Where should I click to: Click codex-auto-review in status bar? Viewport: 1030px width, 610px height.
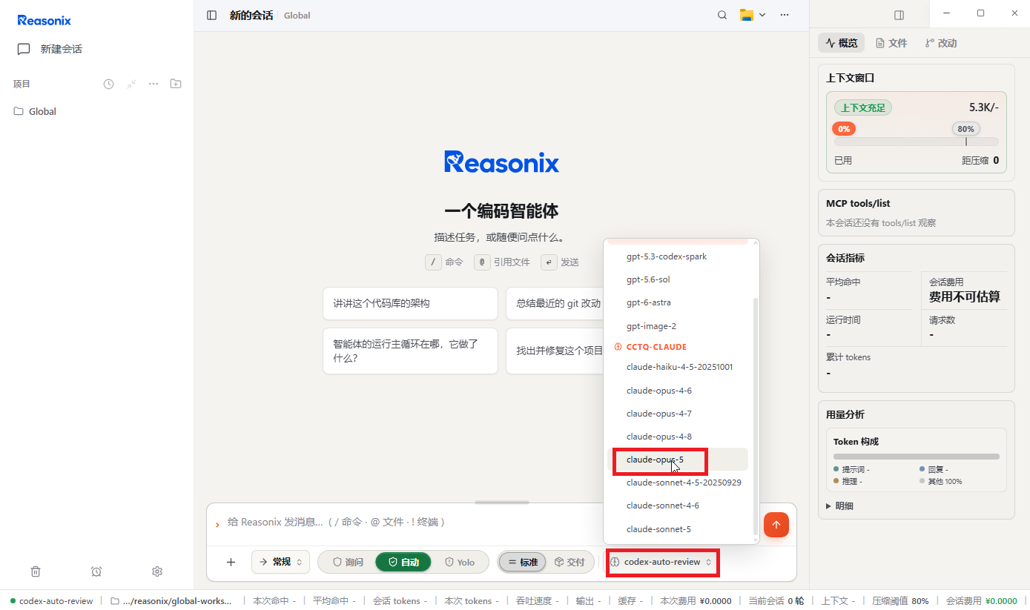52,601
